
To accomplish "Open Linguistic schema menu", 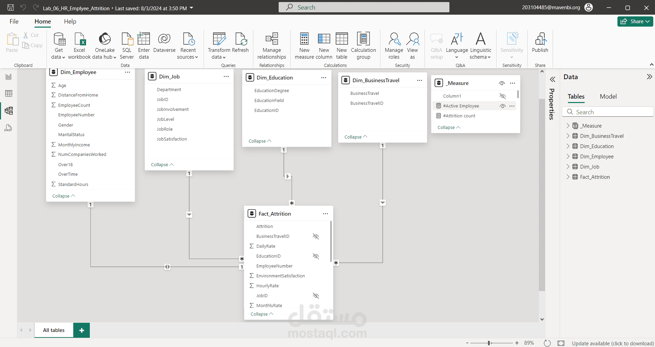I will pyautogui.click(x=480, y=46).
